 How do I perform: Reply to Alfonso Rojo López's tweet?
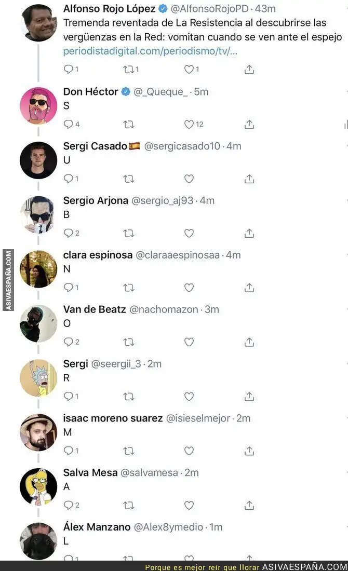pyautogui.click(x=68, y=70)
